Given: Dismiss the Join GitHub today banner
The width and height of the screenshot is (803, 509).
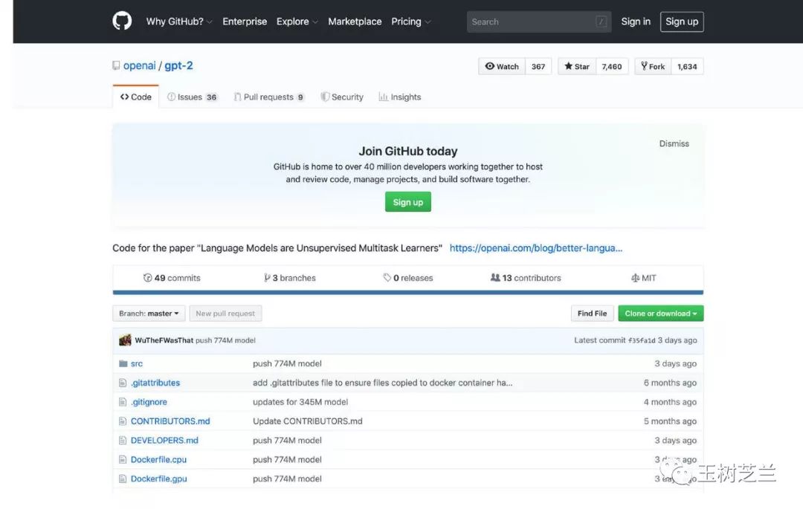Looking at the screenshot, I should (674, 143).
